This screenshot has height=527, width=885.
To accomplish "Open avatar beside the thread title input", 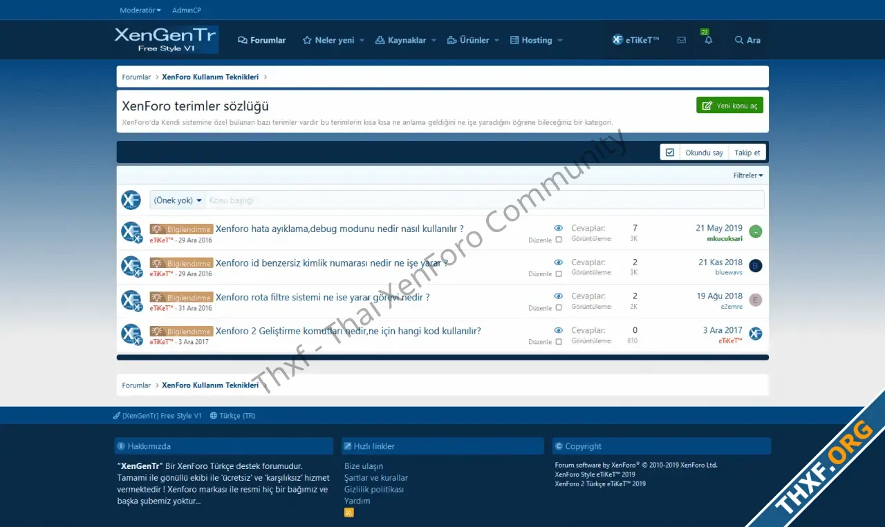I will click(x=131, y=200).
